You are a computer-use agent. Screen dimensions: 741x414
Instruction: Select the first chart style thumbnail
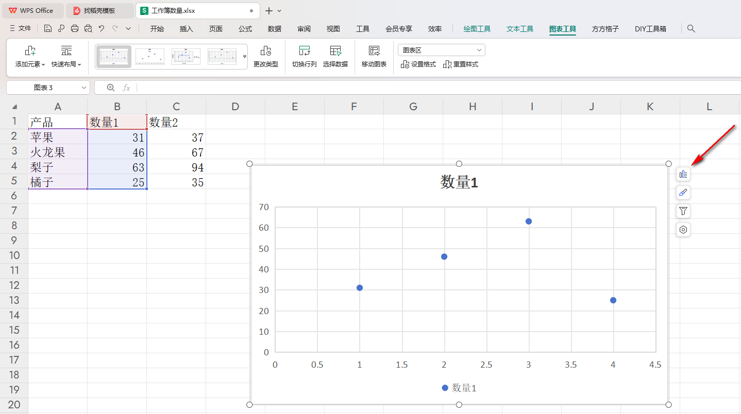[x=114, y=57]
